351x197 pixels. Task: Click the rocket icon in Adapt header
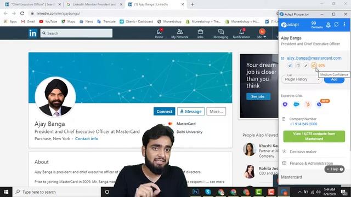pos(328,25)
